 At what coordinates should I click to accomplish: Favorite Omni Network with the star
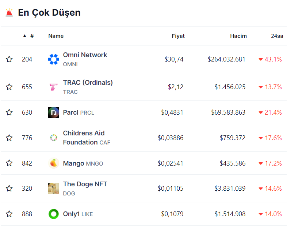tap(9, 59)
